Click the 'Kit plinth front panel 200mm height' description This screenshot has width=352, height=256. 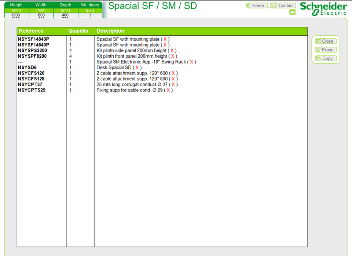[132, 56]
